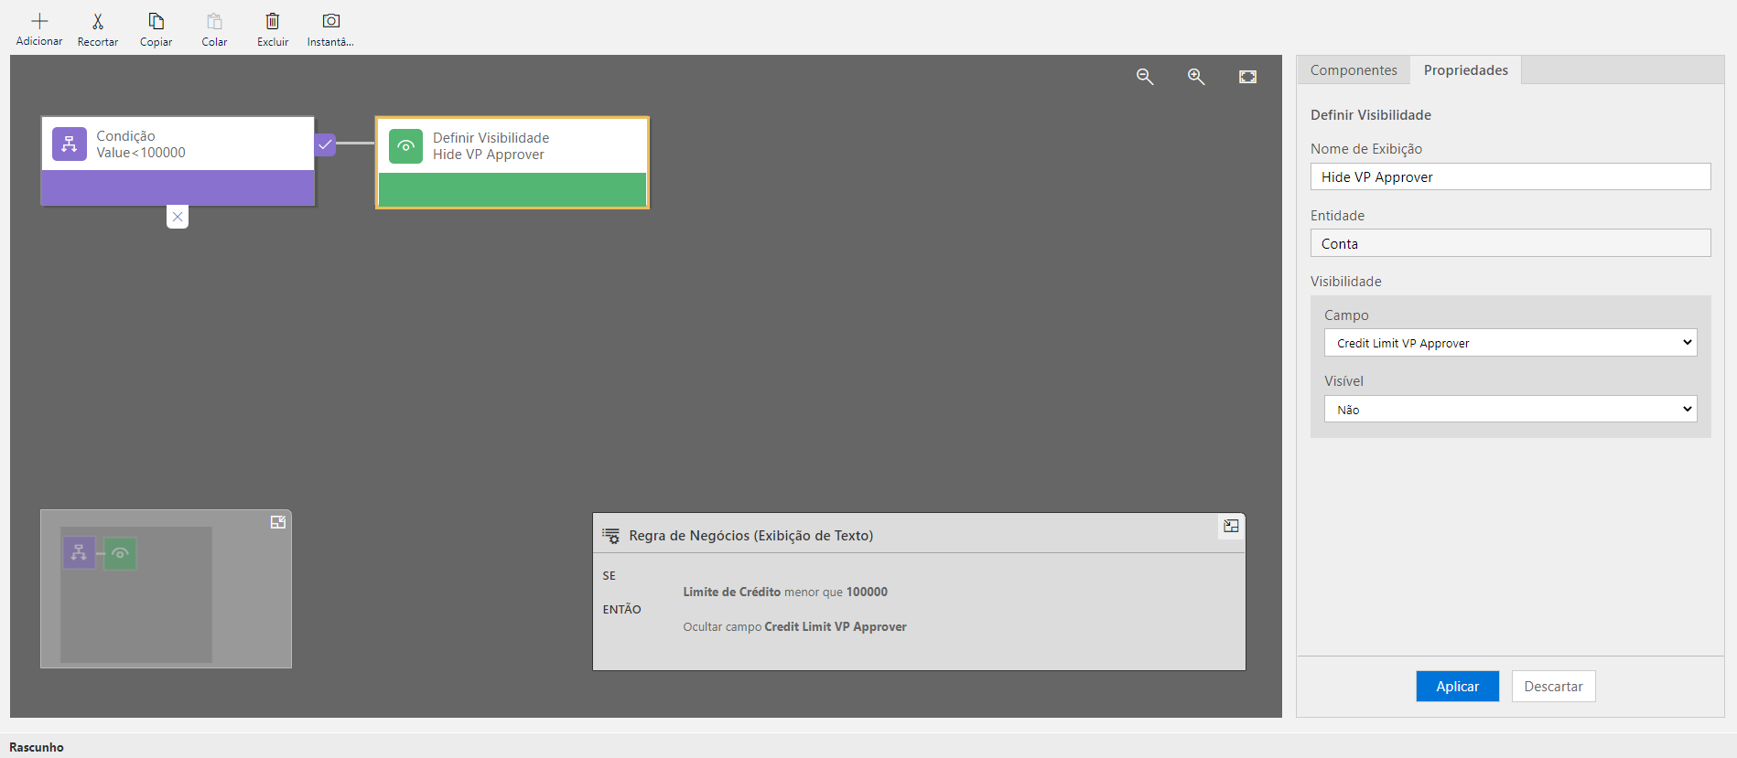Select the Recortar scissors tool
Screen dimensions: 1737x758
point(98,21)
